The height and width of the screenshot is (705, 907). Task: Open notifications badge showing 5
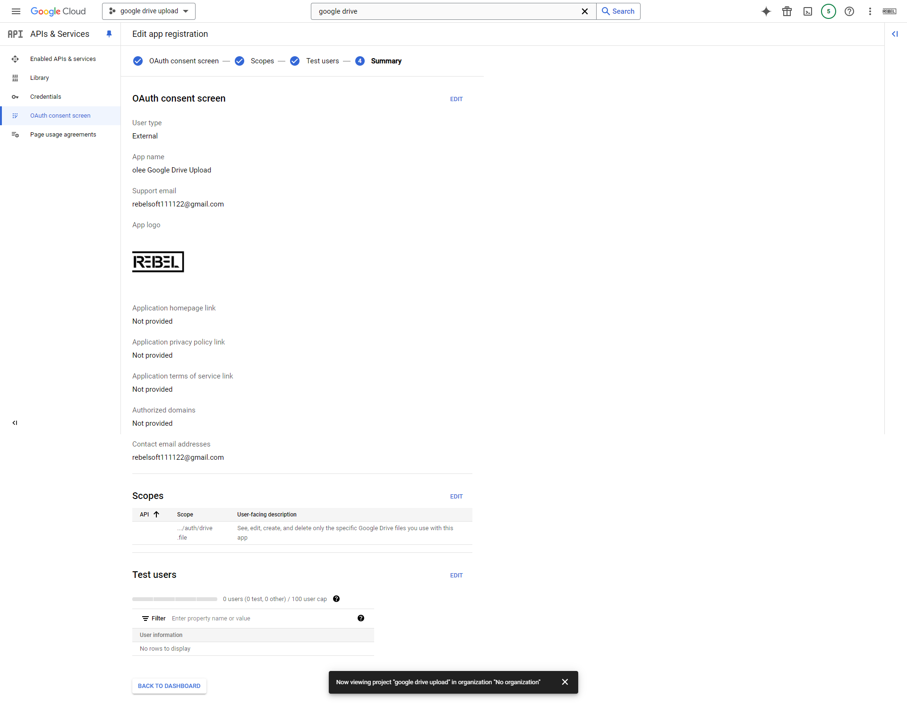(x=829, y=11)
